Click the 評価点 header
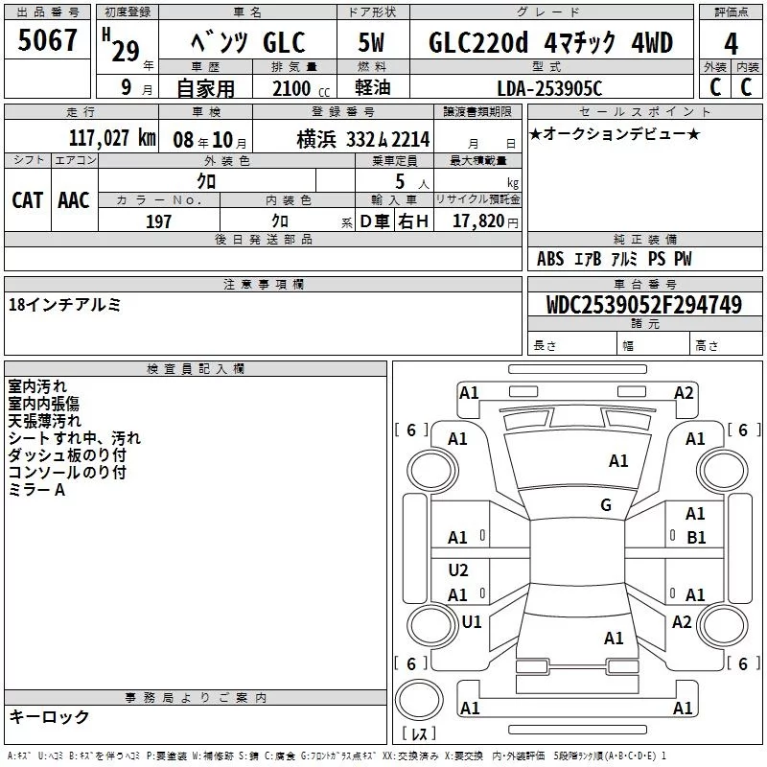The image size is (767, 767). [731, 12]
